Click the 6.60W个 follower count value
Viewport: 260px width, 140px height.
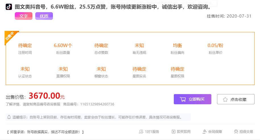click(63, 45)
